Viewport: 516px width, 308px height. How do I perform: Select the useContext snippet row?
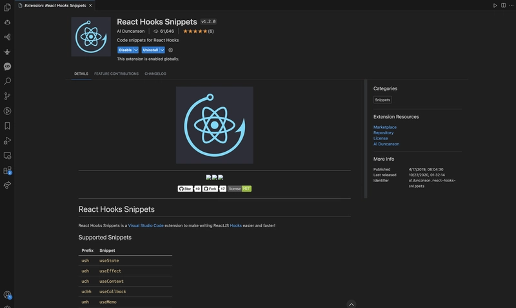point(125,282)
